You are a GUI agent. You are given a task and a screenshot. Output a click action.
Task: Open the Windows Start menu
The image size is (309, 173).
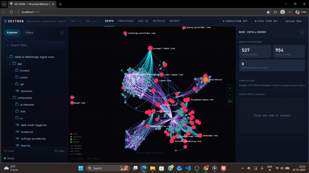click(x=81, y=168)
